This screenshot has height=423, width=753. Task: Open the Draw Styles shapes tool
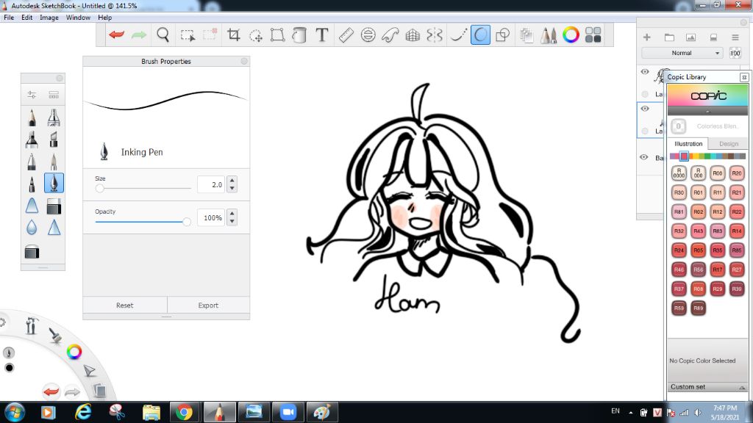click(502, 35)
